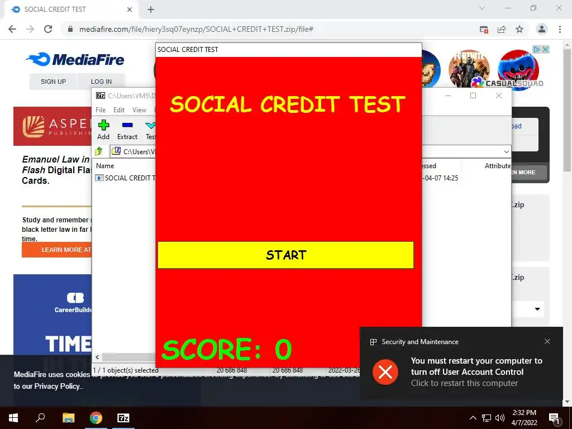Click the SIGN UP button on MediaFire
The image size is (572, 429).
coord(53,82)
